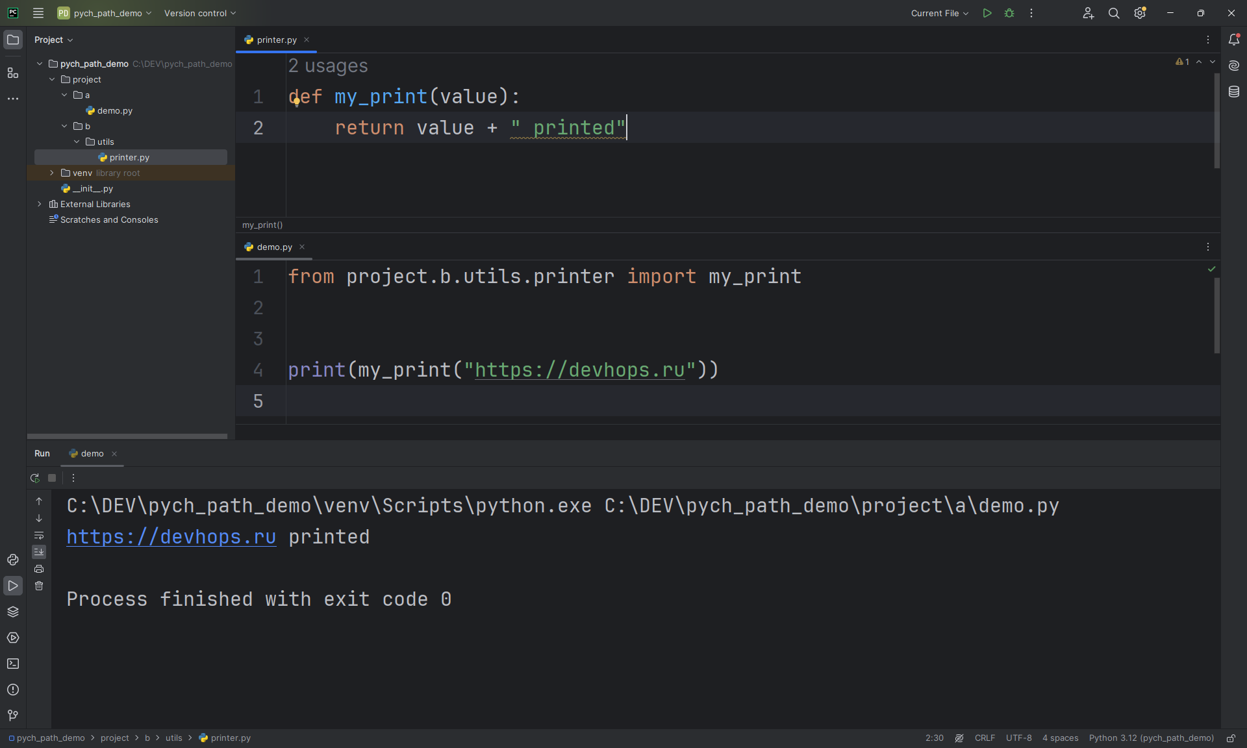Screen dimensions: 1247x748
Task: Open Git version control tool window
Action: point(13,716)
